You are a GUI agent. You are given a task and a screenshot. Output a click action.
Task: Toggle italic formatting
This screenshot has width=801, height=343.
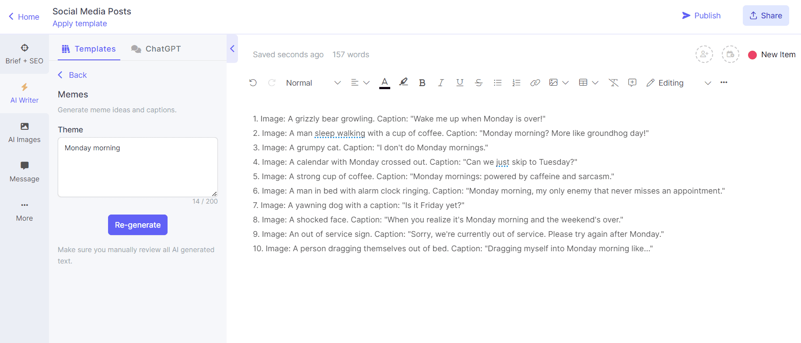(441, 83)
